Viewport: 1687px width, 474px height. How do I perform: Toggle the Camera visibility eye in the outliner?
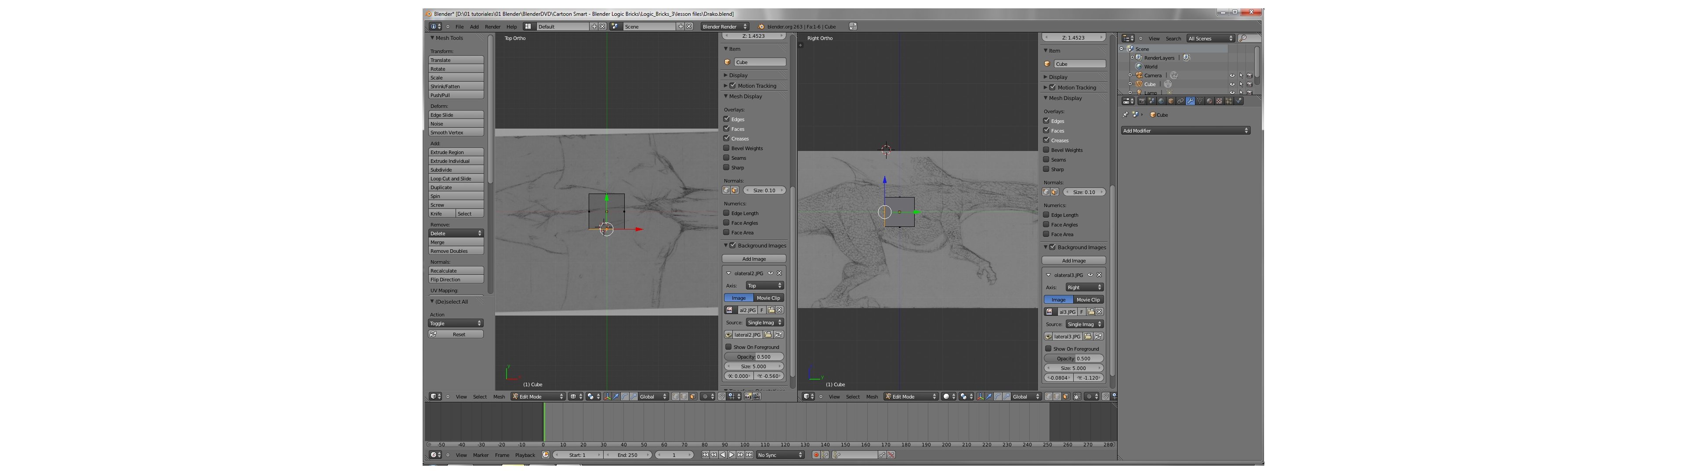coord(1232,75)
